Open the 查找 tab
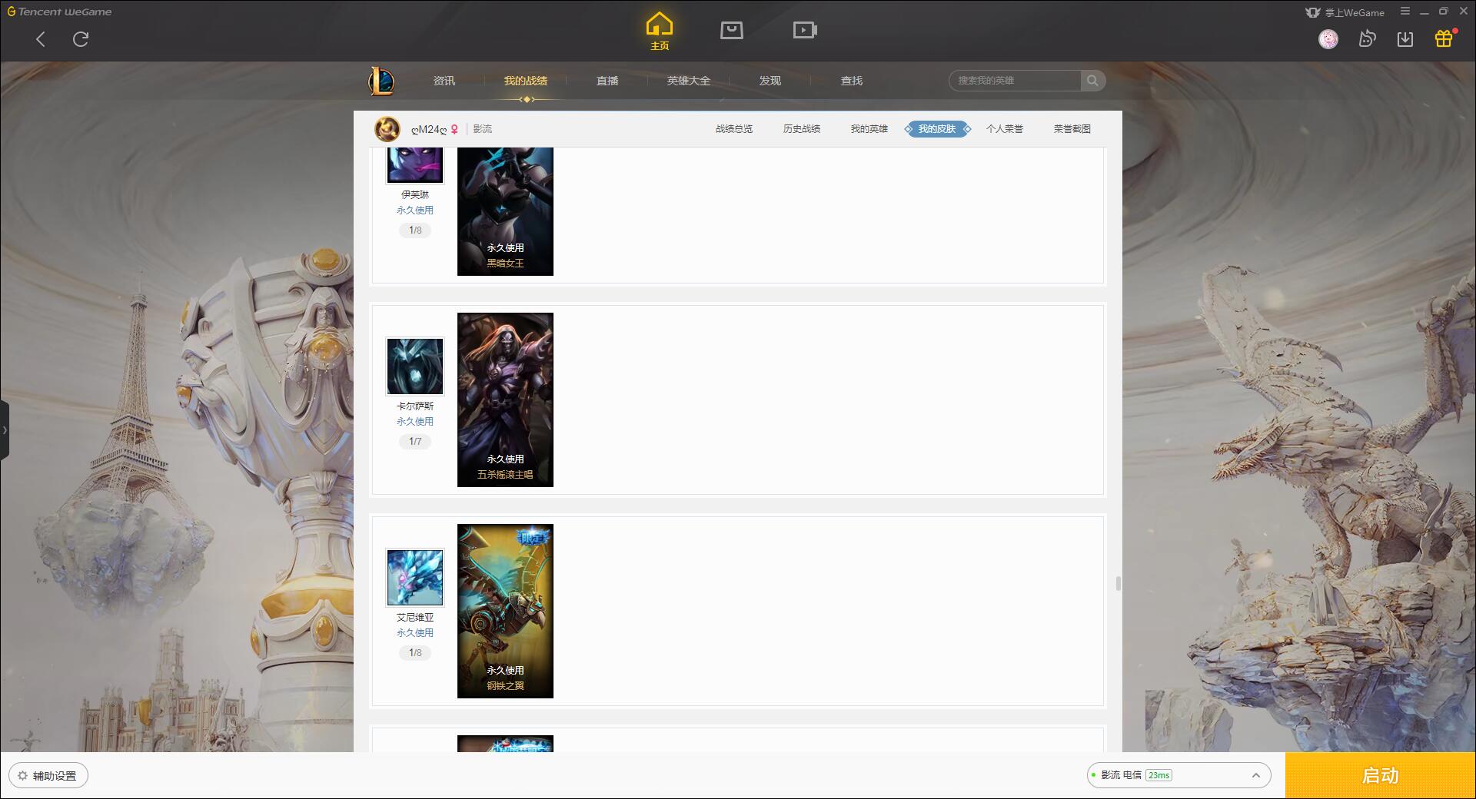1476x799 pixels. click(852, 81)
